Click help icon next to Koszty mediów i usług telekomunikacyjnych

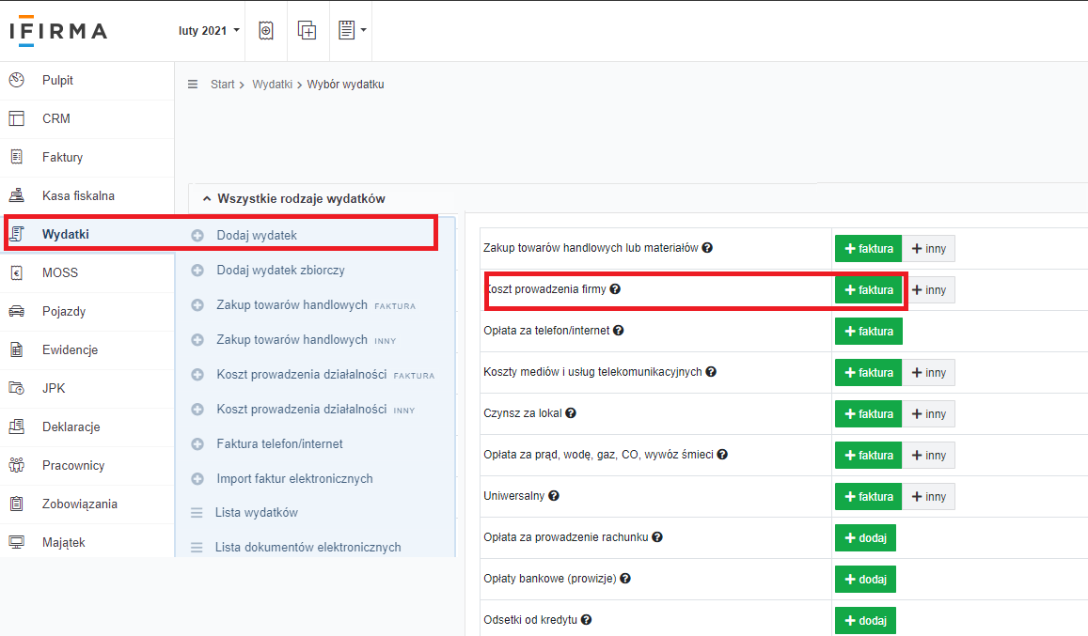click(711, 372)
